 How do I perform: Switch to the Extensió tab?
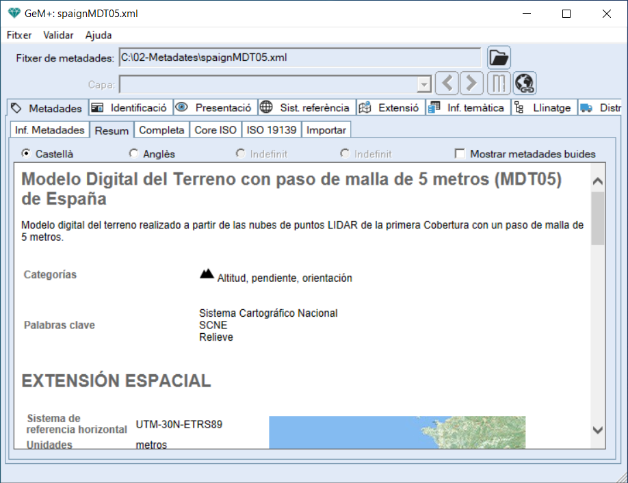tap(391, 107)
